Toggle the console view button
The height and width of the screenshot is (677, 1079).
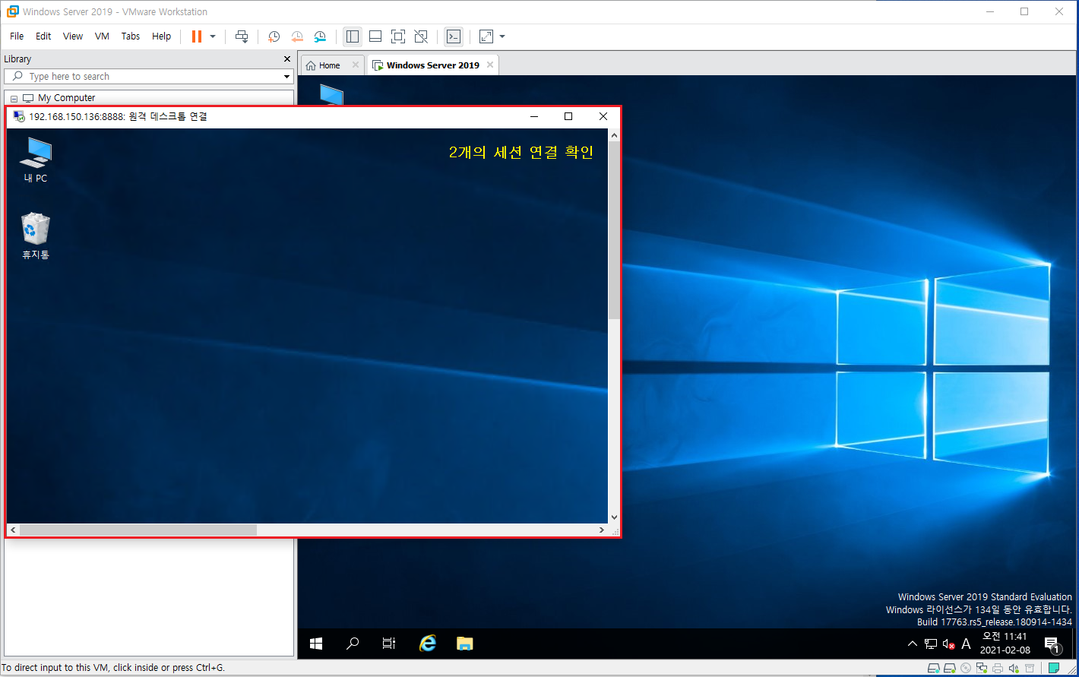pyautogui.click(x=454, y=36)
